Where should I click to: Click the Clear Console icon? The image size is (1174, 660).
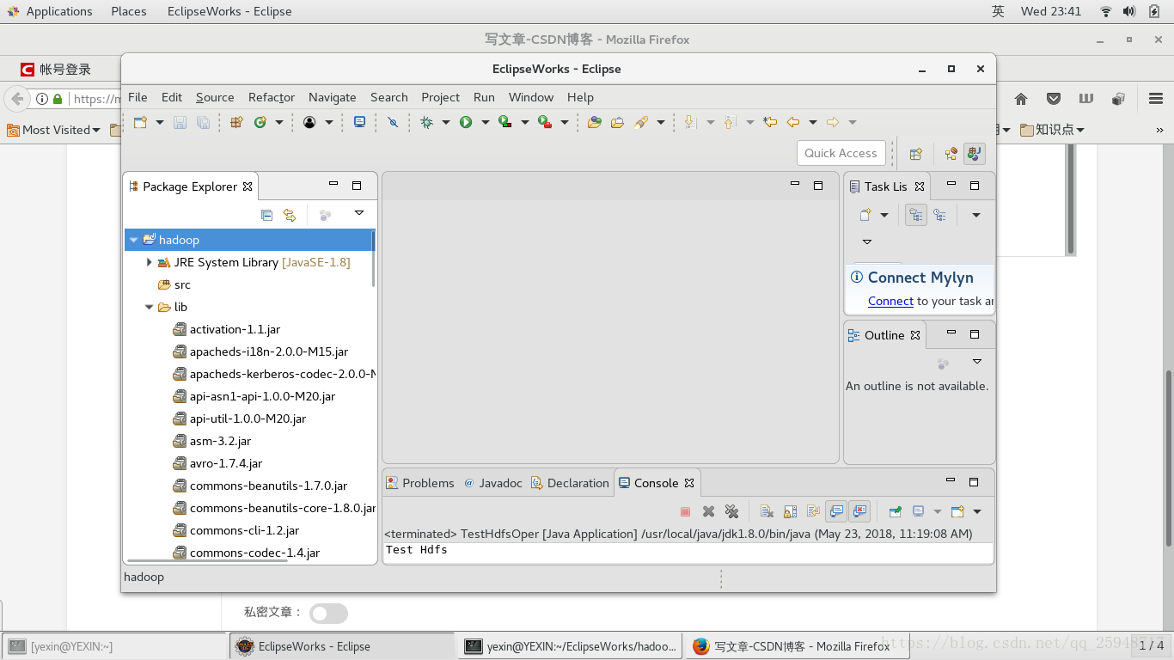pyautogui.click(x=767, y=511)
